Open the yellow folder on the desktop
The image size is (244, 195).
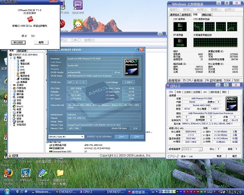(x=60, y=173)
